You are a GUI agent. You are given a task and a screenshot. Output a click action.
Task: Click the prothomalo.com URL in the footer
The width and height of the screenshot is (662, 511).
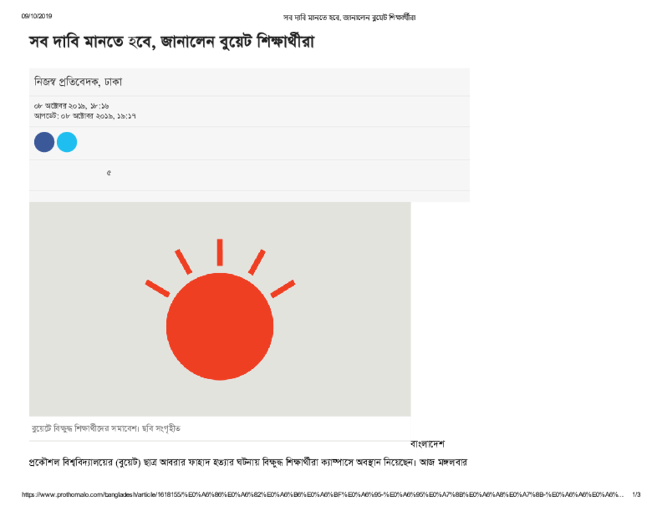coord(323,495)
